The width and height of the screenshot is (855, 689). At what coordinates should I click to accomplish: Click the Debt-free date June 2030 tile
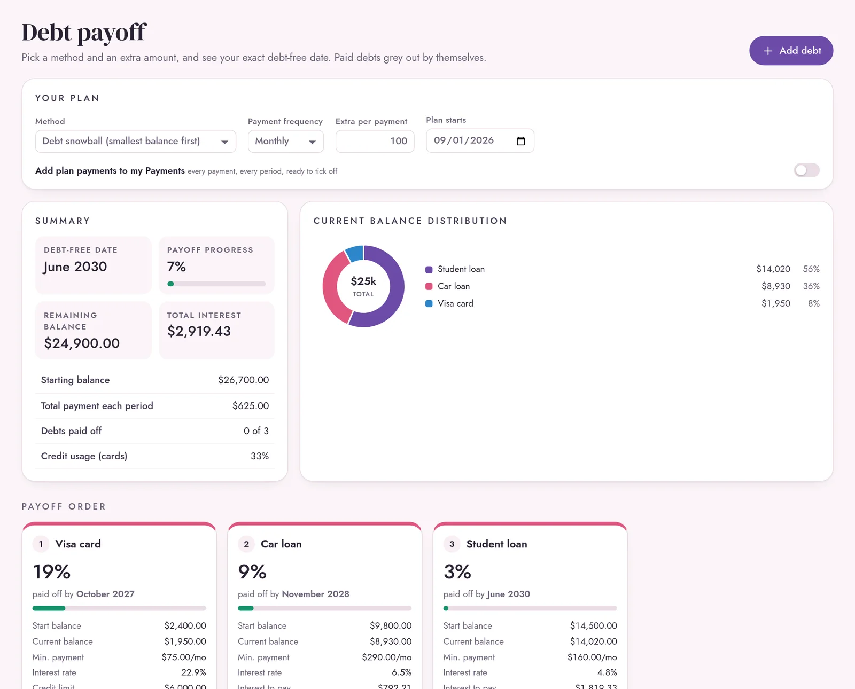click(94, 265)
